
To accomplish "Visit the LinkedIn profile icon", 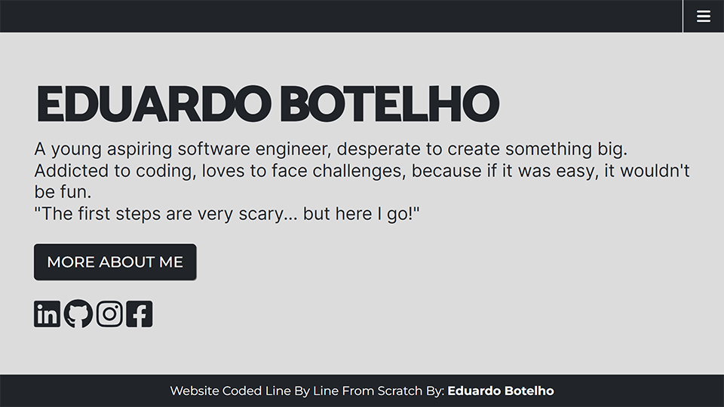I will point(47,314).
